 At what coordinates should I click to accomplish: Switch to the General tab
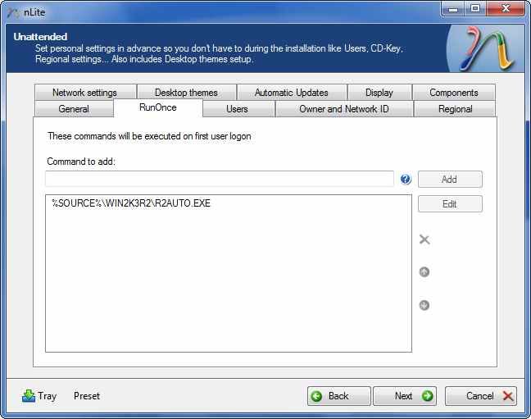[74, 109]
